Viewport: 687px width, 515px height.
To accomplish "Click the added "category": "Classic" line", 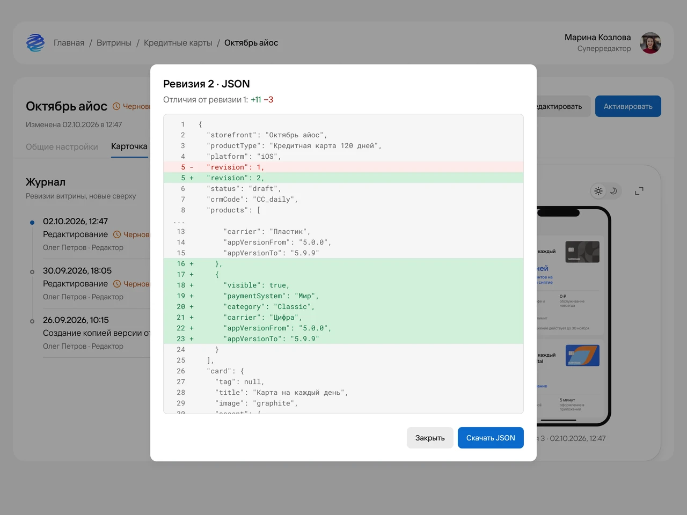I will pyautogui.click(x=343, y=307).
